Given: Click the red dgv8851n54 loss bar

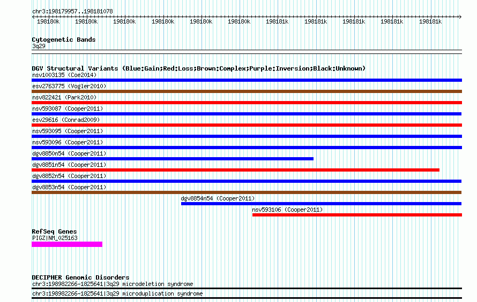Looking at the screenshot, I should click(235, 170).
